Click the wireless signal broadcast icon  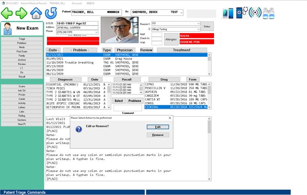pos(255,13)
